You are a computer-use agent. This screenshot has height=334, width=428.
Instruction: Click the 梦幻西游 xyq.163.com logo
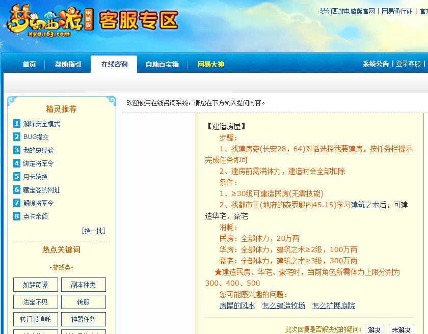tap(50, 21)
